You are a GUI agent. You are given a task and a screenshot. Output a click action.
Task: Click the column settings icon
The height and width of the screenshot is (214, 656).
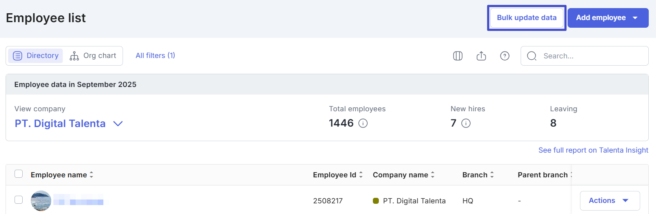[x=458, y=56]
